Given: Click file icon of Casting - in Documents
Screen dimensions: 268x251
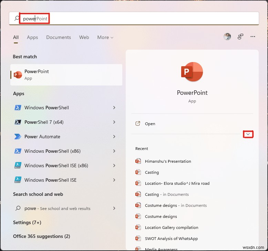Looking at the screenshot, I should click(138, 194).
